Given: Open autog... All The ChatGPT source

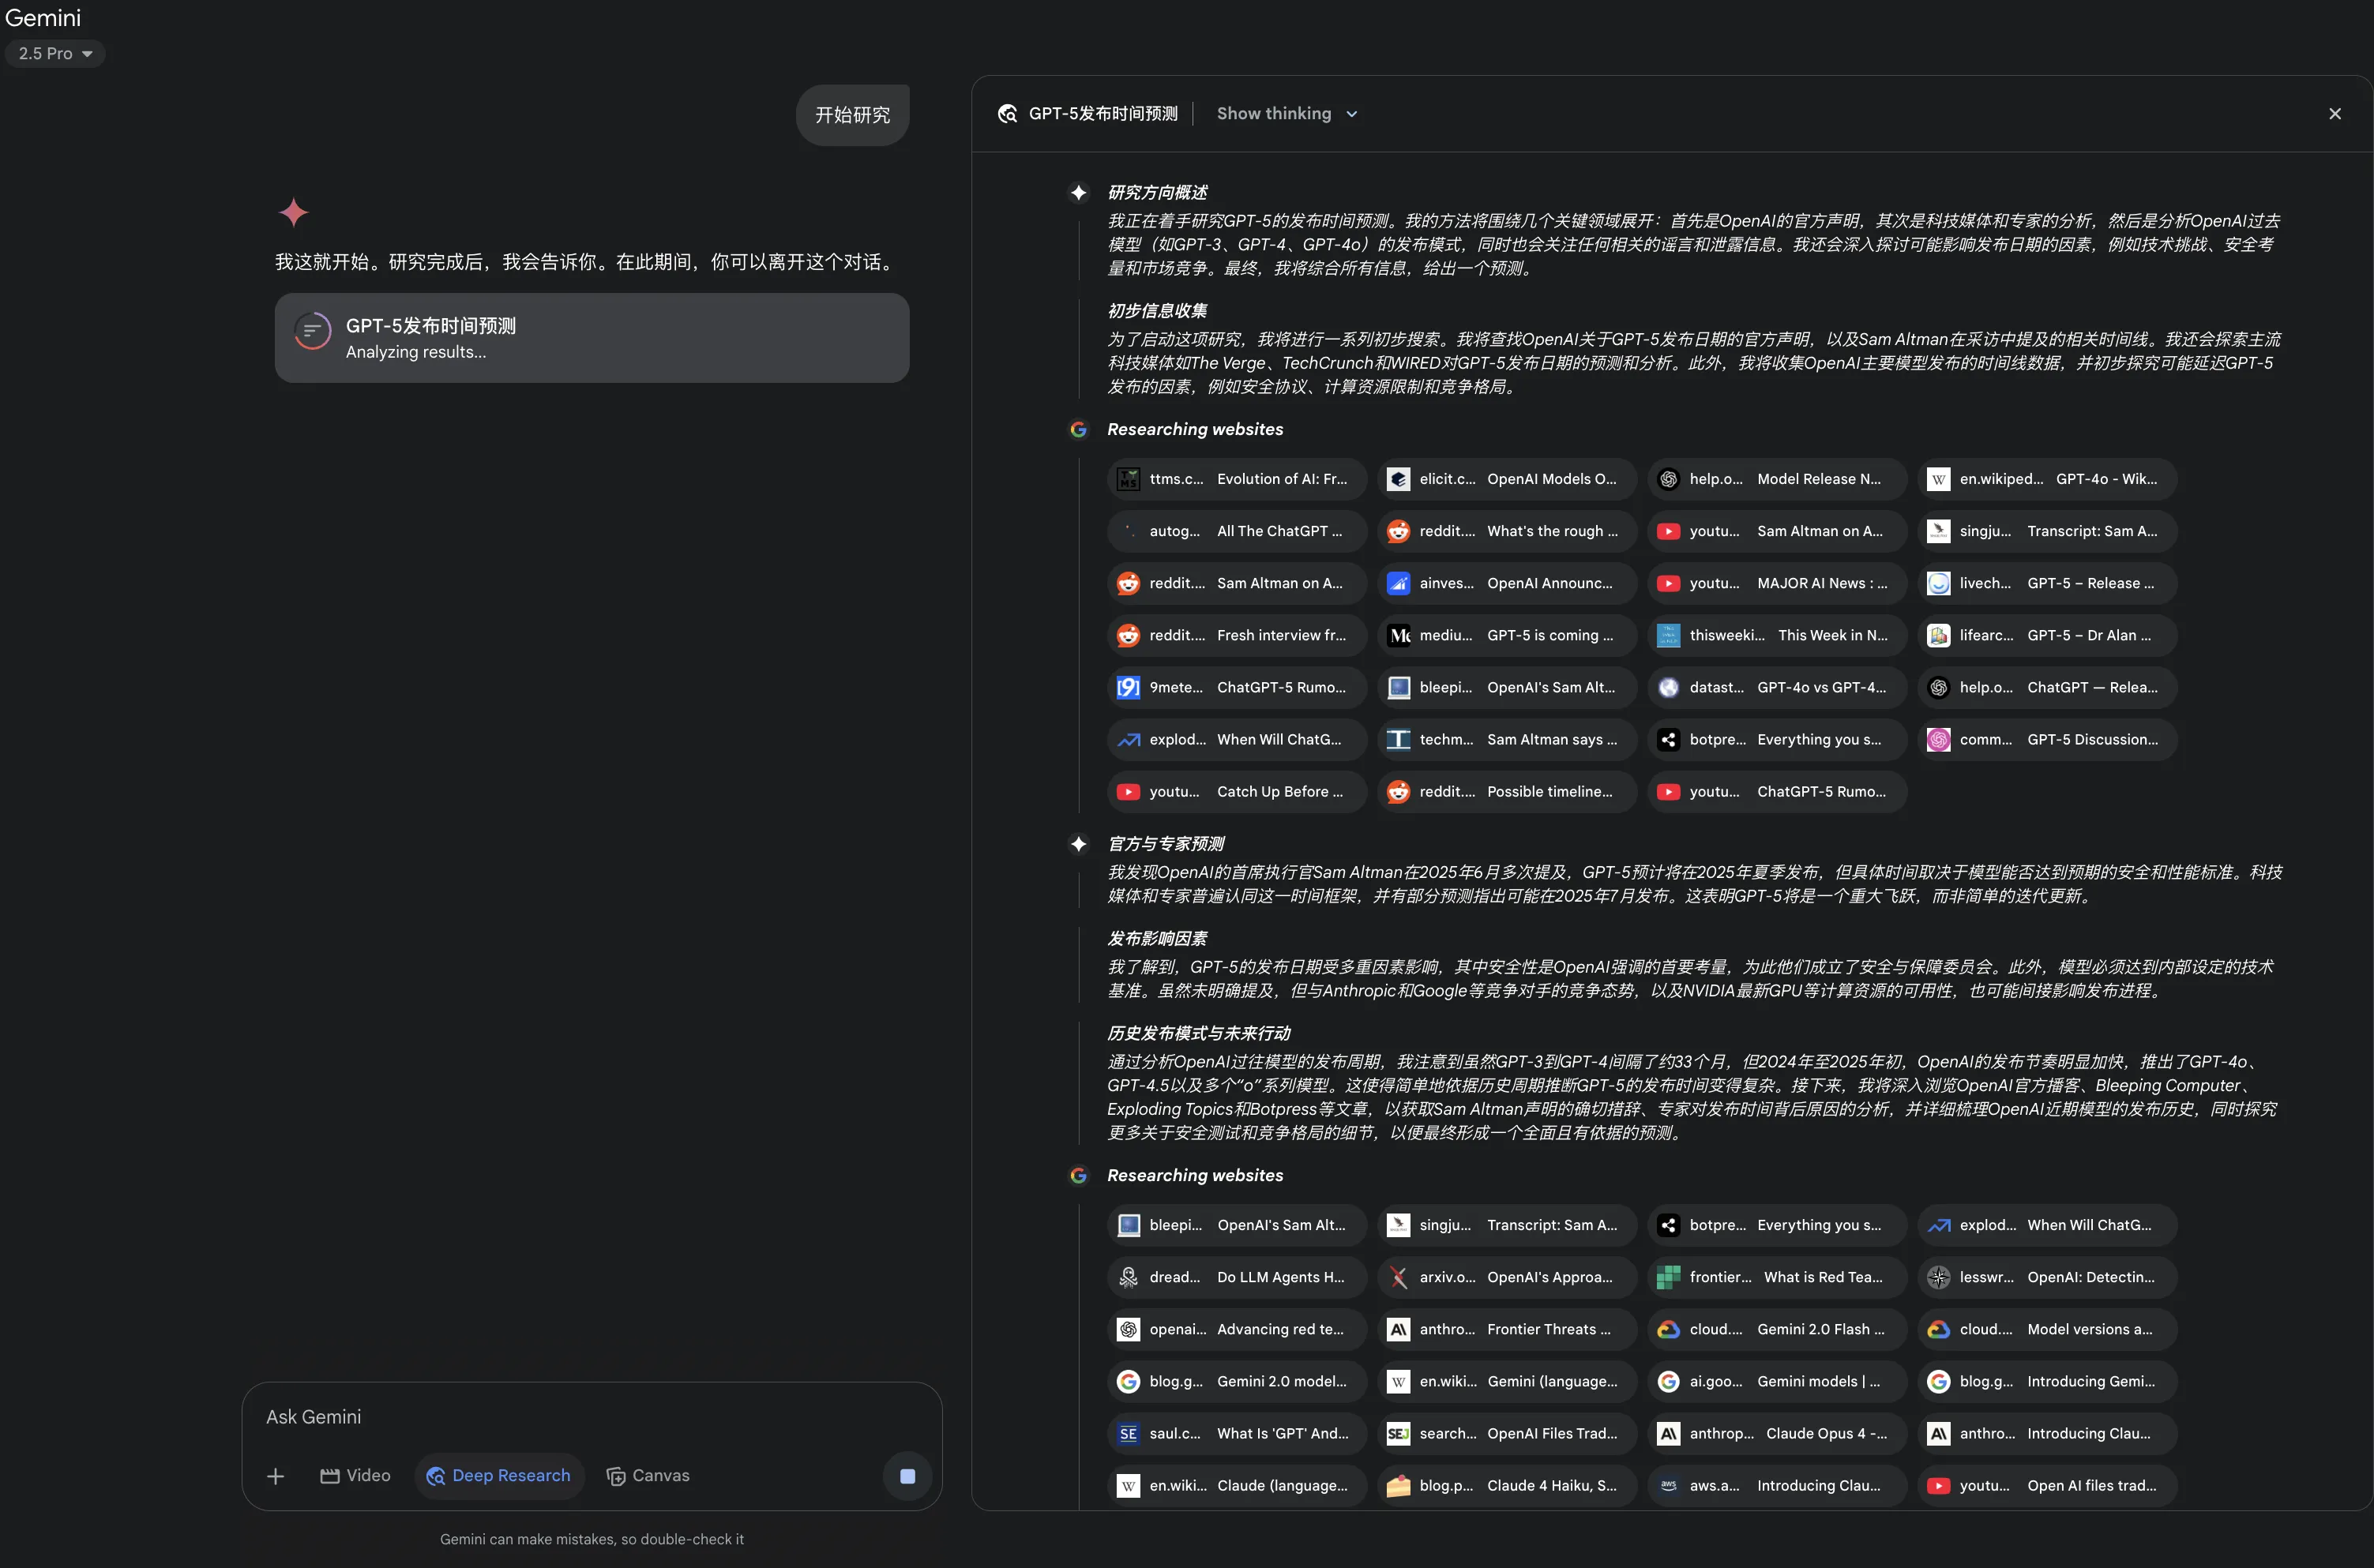Looking at the screenshot, I should 1237,531.
